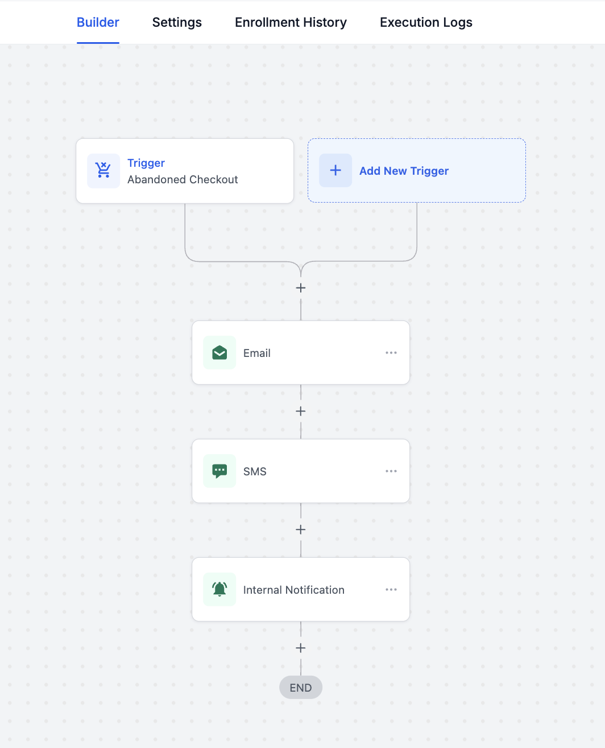The image size is (605, 748).
Task: Click the SMS chat bubble icon
Action: click(x=219, y=471)
